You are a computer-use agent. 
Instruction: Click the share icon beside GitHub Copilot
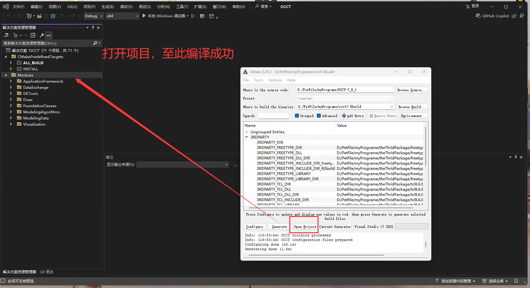point(514,16)
